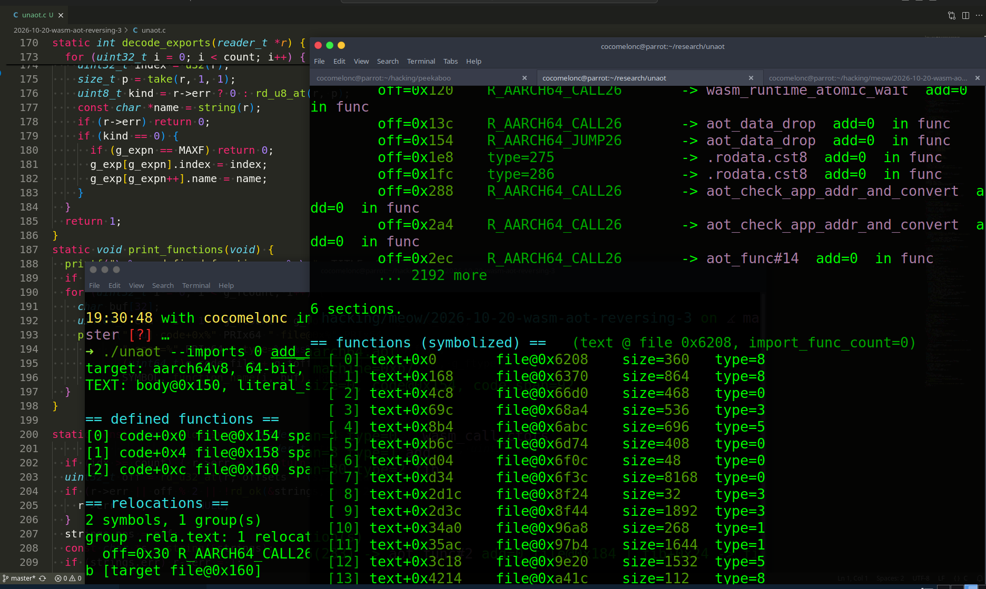Open More Actions ellipsis in VS Code editor
Viewport: 986px width, 589px height.
point(979,15)
